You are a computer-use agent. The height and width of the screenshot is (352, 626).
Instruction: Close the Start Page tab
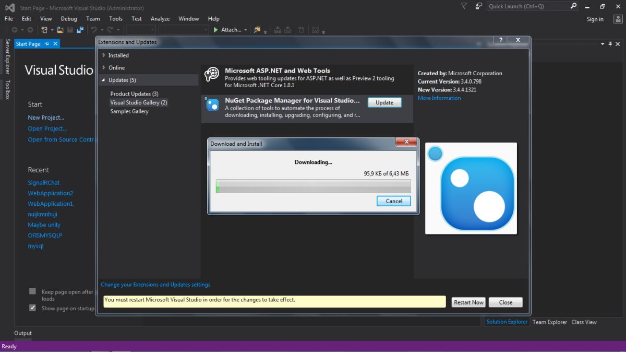[55, 44]
